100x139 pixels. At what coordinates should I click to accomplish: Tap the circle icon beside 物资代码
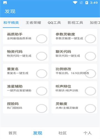(42, 56)
